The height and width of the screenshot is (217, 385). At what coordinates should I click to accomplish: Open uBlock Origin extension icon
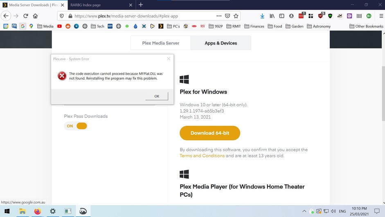(x=321, y=16)
